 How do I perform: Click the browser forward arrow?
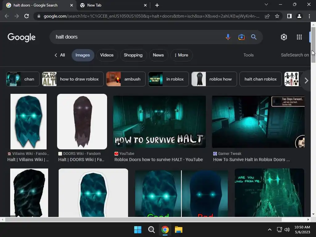click(17, 16)
